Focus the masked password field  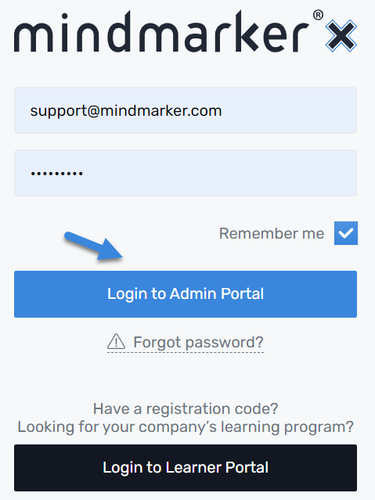pyautogui.click(x=186, y=173)
